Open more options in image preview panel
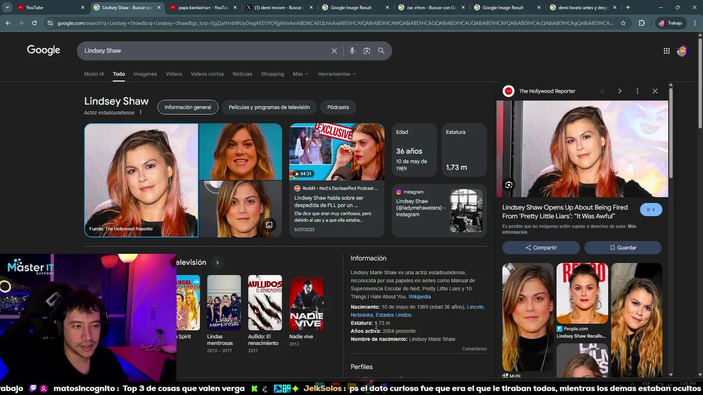 [x=637, y=91]
